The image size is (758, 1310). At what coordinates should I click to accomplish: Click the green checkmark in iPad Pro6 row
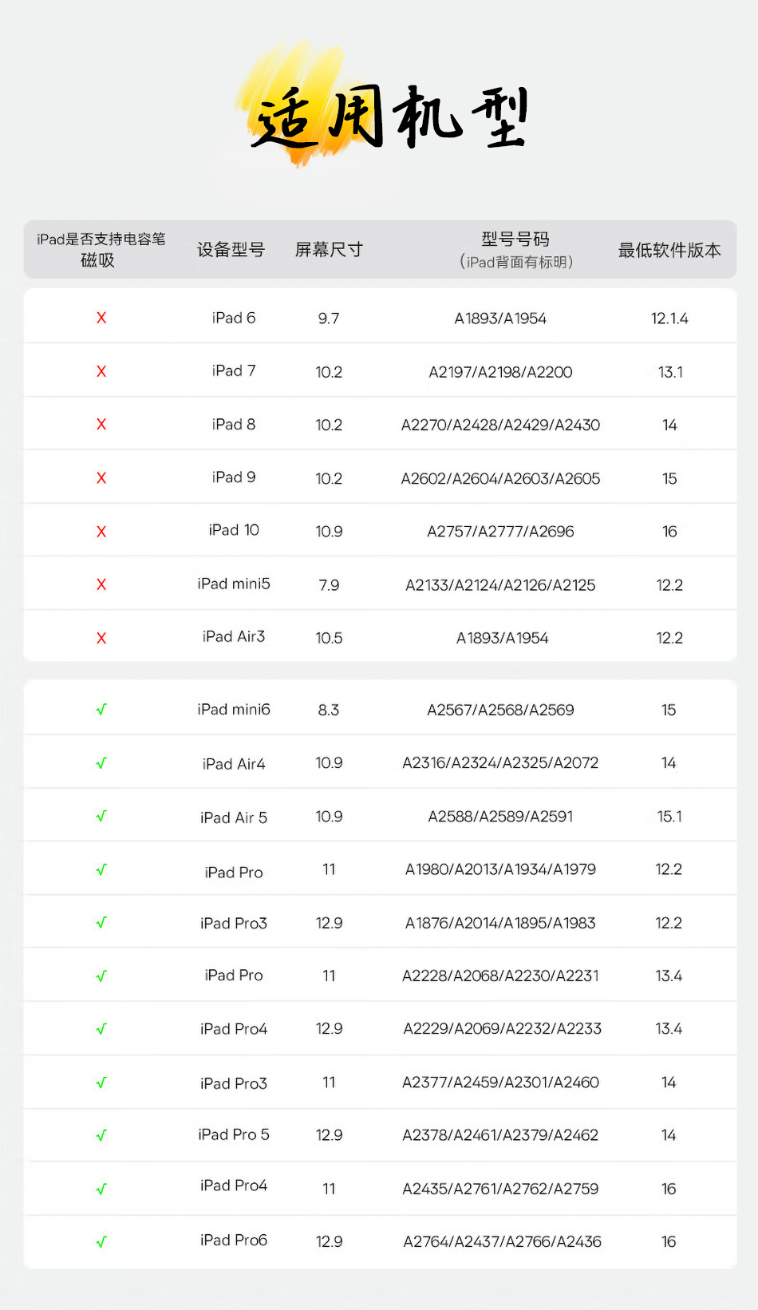(x=101, y=1241)
